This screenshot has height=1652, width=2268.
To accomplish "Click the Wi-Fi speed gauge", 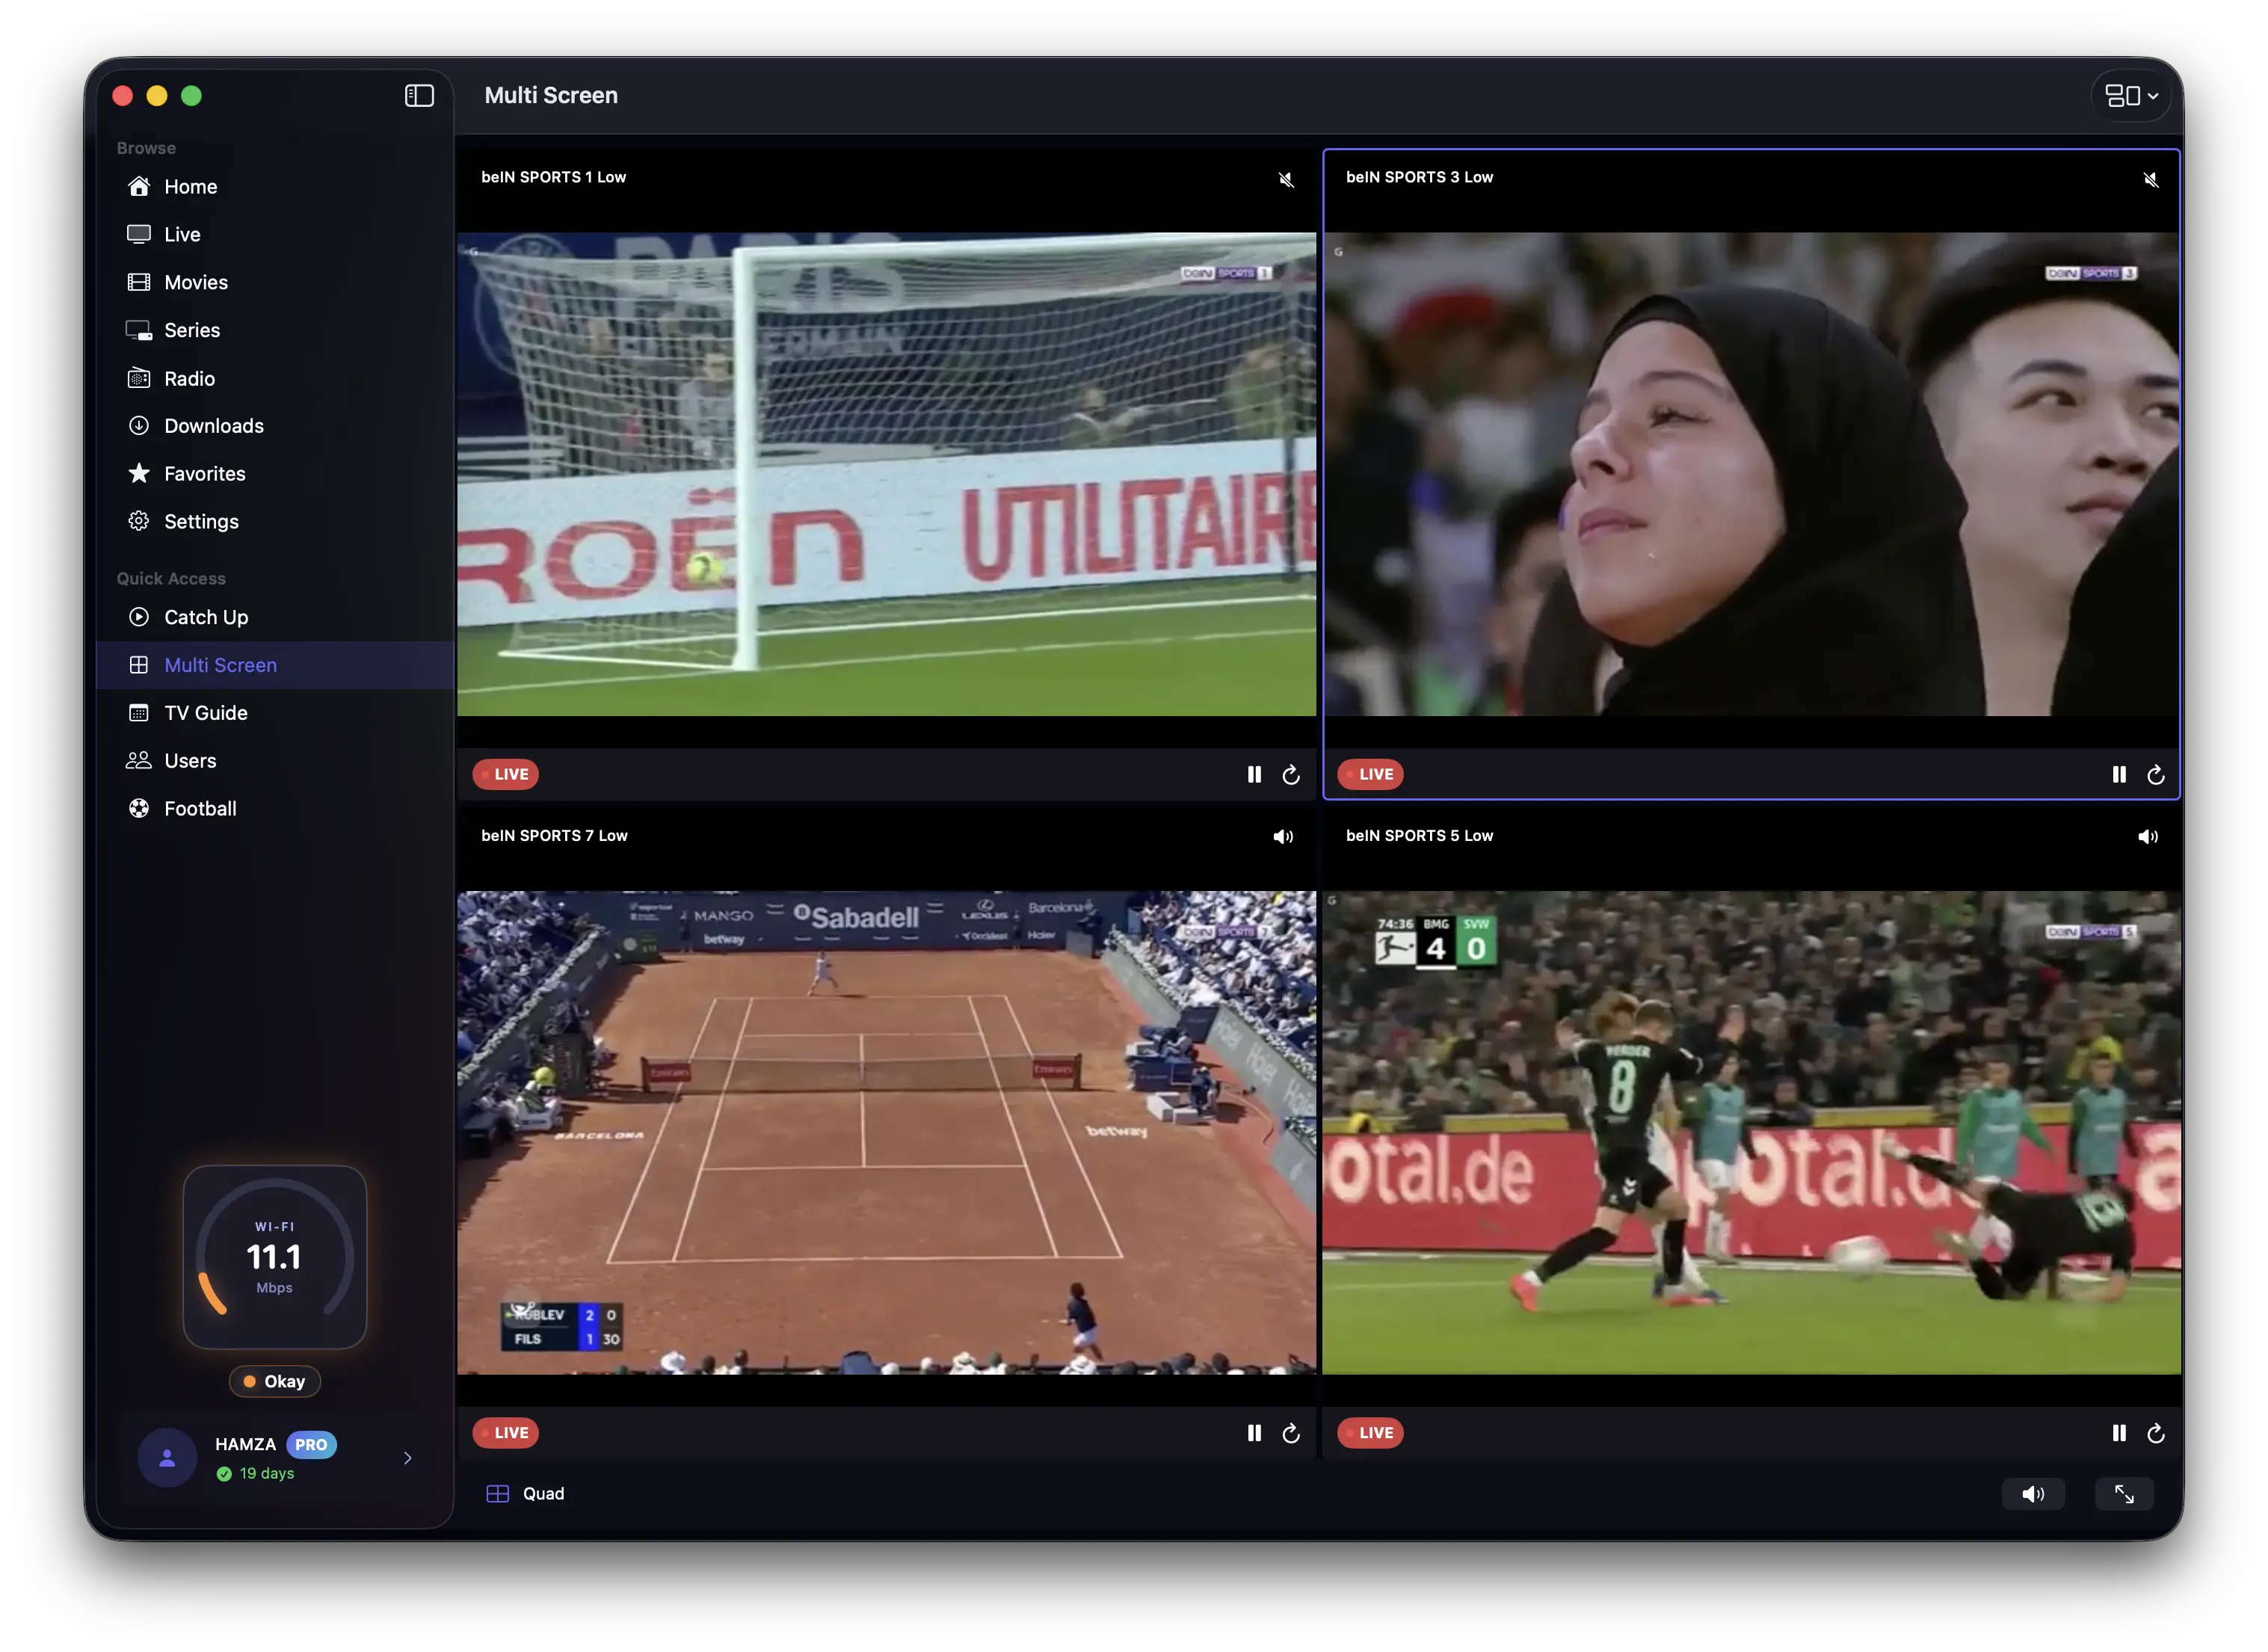I will [x=275, y=1257].
